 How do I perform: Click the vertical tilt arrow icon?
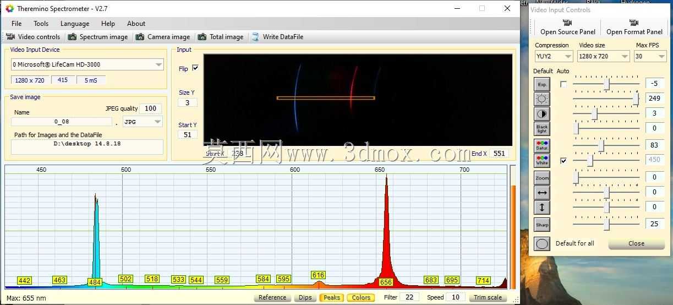[x=542, y=208]
